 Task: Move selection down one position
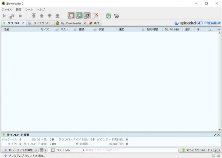coord(49,16)
